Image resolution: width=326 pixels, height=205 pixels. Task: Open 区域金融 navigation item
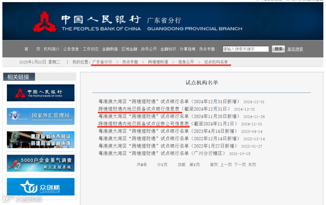(129, 49)
